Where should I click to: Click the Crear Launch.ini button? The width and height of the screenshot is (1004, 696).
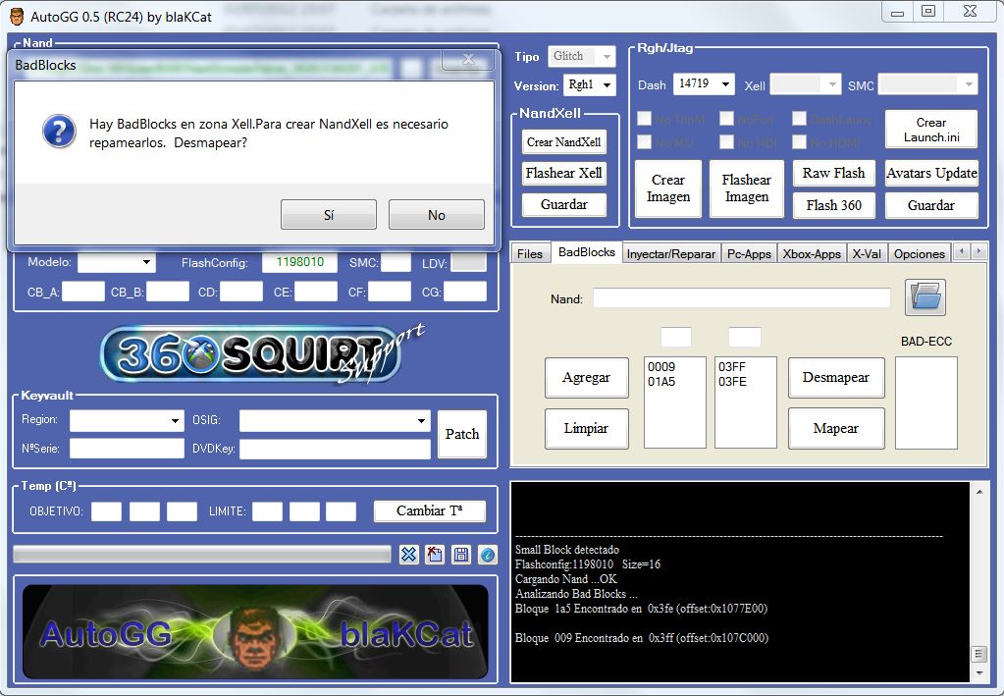[x=931, y=130]
